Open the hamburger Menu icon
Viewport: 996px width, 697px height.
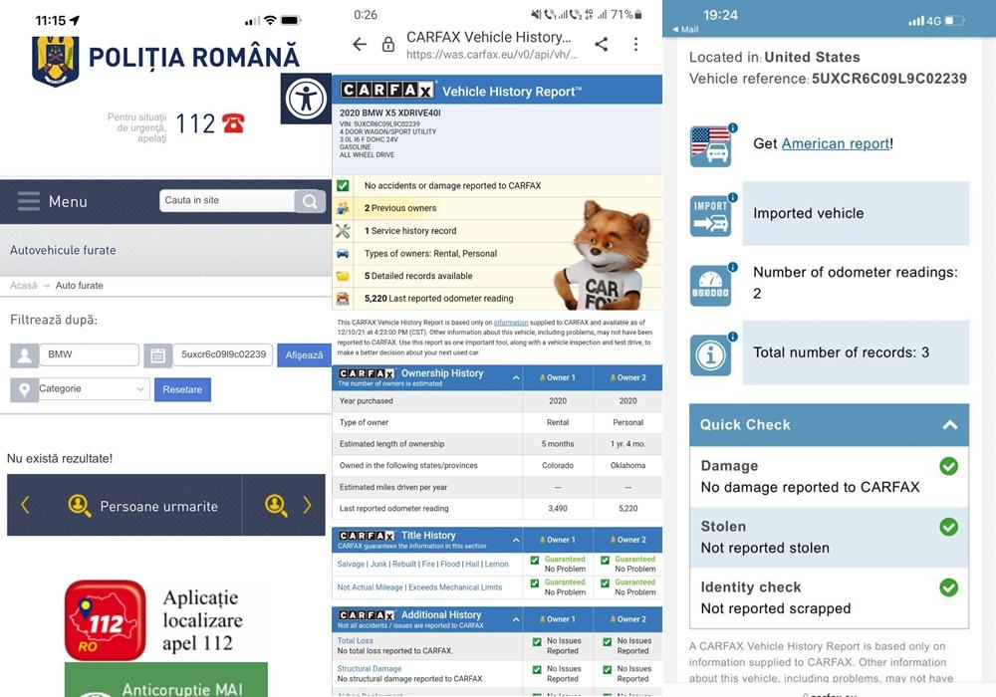(29, 201)
